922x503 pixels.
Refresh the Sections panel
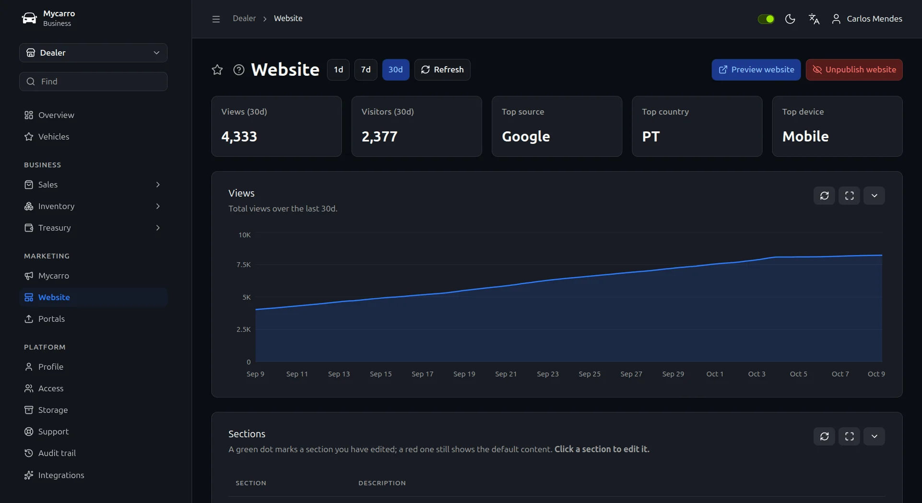coord(825,436)
